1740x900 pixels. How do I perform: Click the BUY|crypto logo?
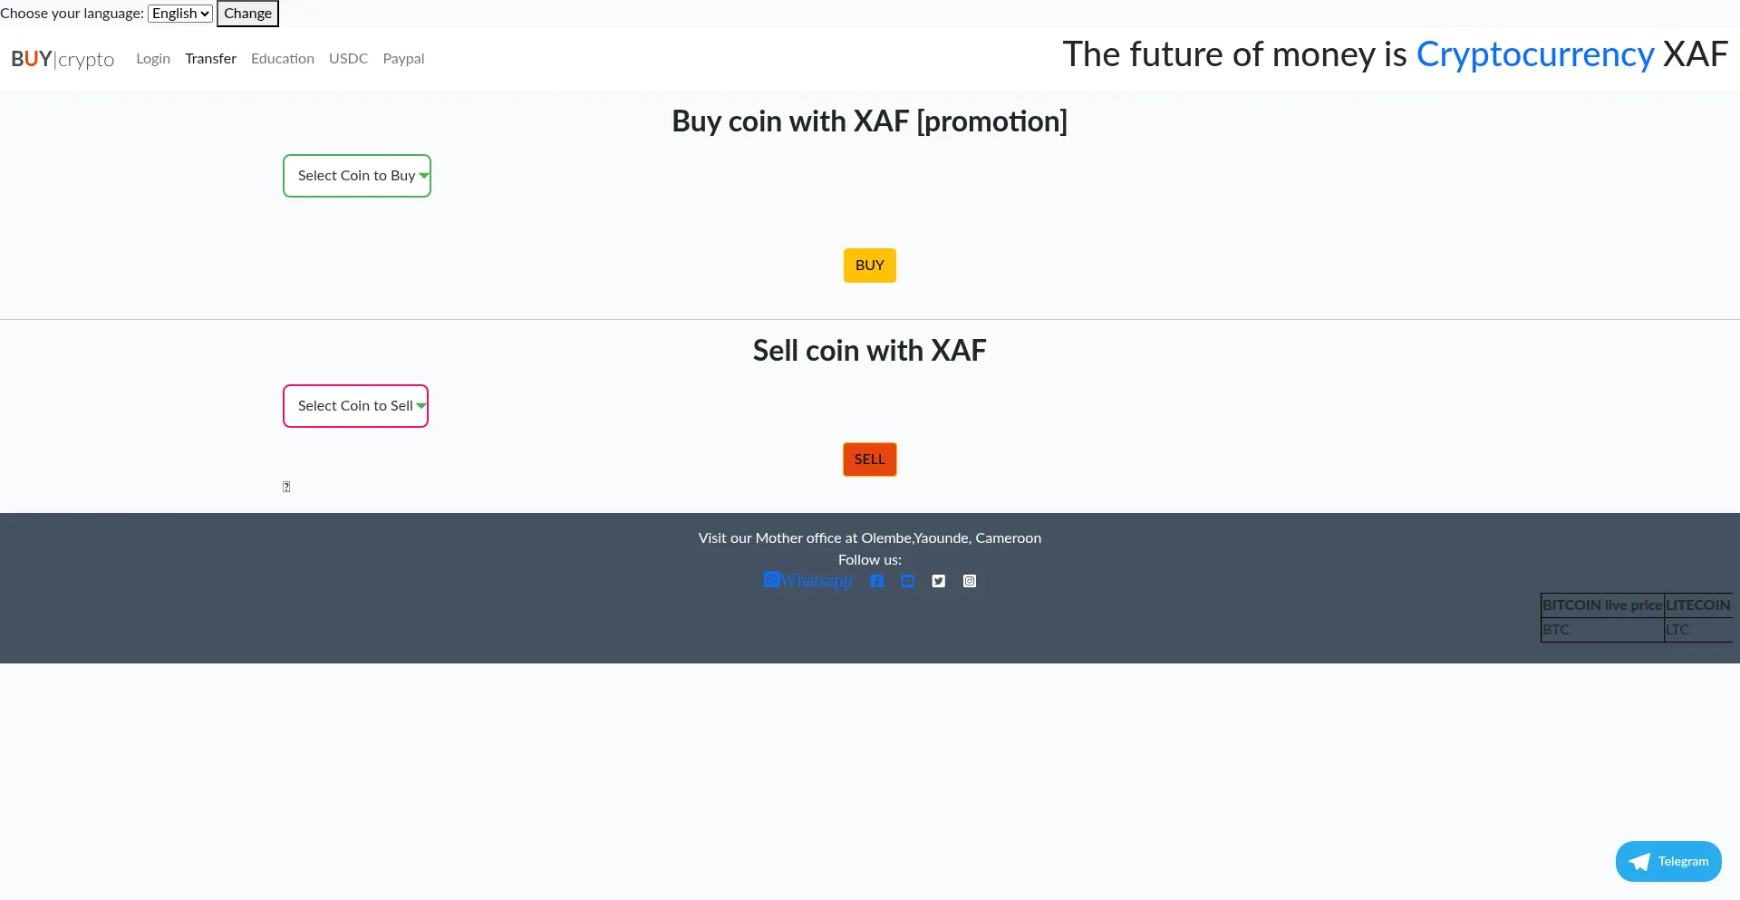[63, 59]
